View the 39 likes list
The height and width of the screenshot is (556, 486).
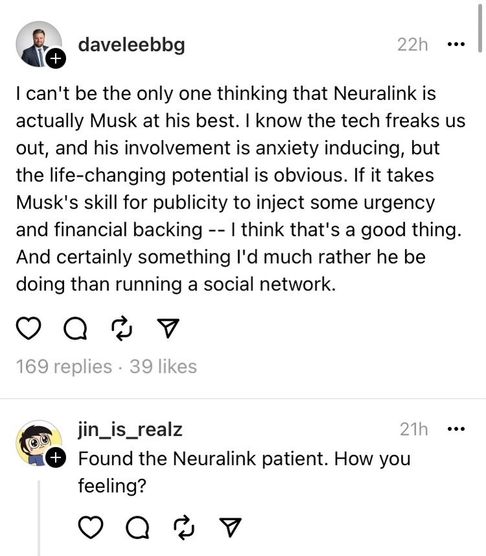point(163,367)
